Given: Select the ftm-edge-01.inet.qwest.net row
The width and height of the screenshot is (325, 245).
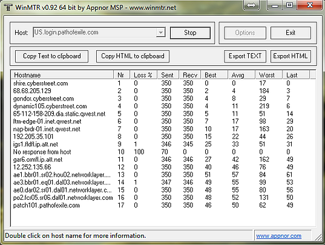Looking at the screenshot, I should (163, 122).
